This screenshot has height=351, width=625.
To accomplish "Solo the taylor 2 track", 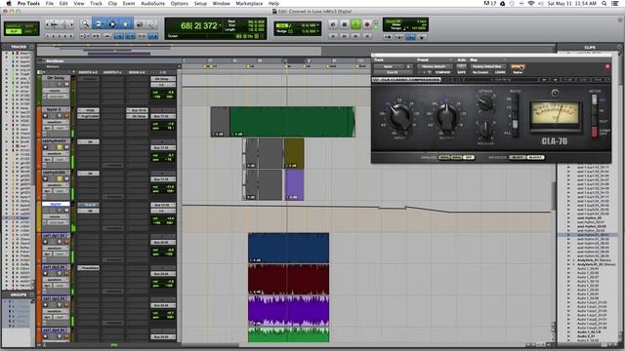I will point(60,116).
